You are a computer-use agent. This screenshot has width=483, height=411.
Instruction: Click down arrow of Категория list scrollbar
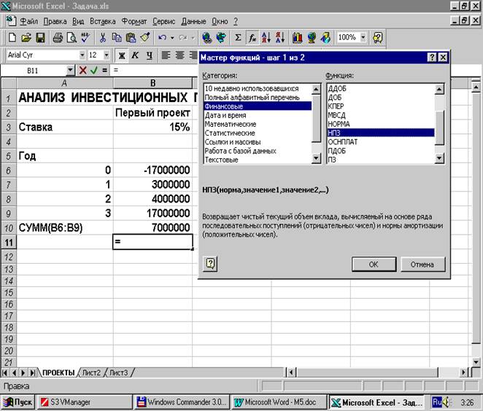click(x=316, y=158)
